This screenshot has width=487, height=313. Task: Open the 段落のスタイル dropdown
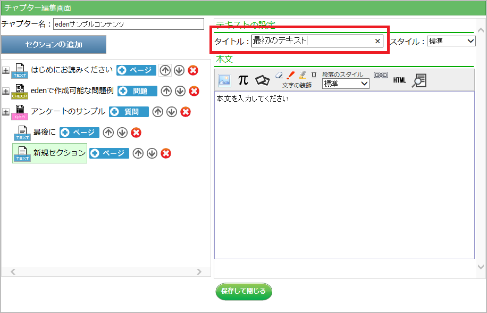(x=346, y=84)
